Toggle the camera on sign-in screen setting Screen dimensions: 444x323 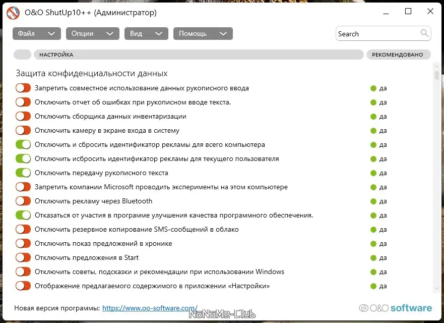click(23, 130)
